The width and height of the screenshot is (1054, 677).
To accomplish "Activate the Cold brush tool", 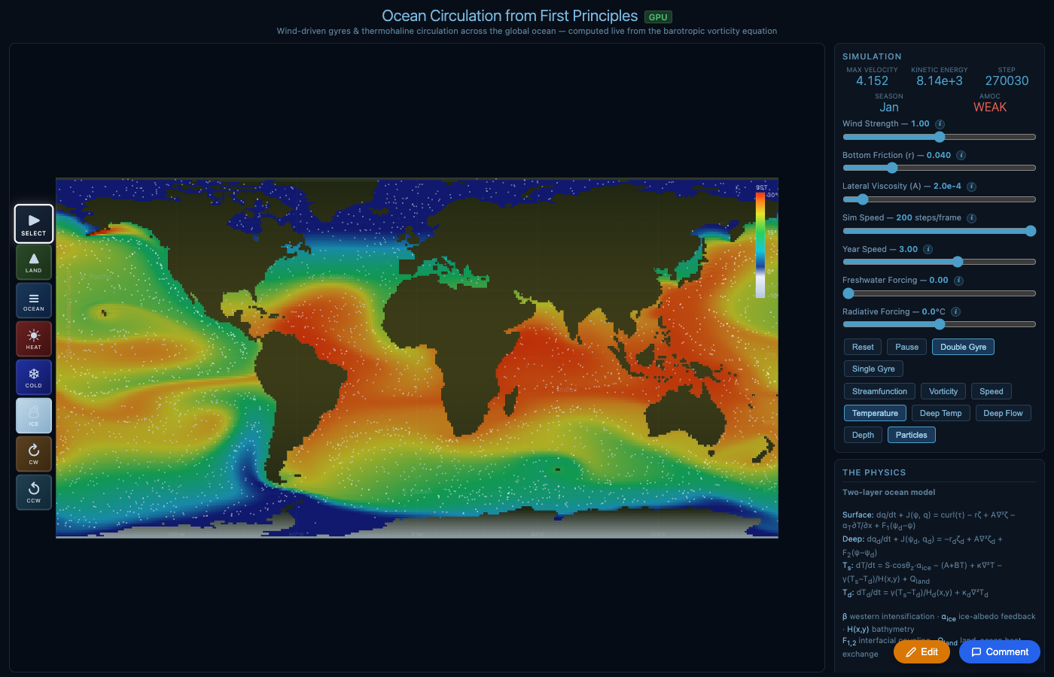I will 33,377.
